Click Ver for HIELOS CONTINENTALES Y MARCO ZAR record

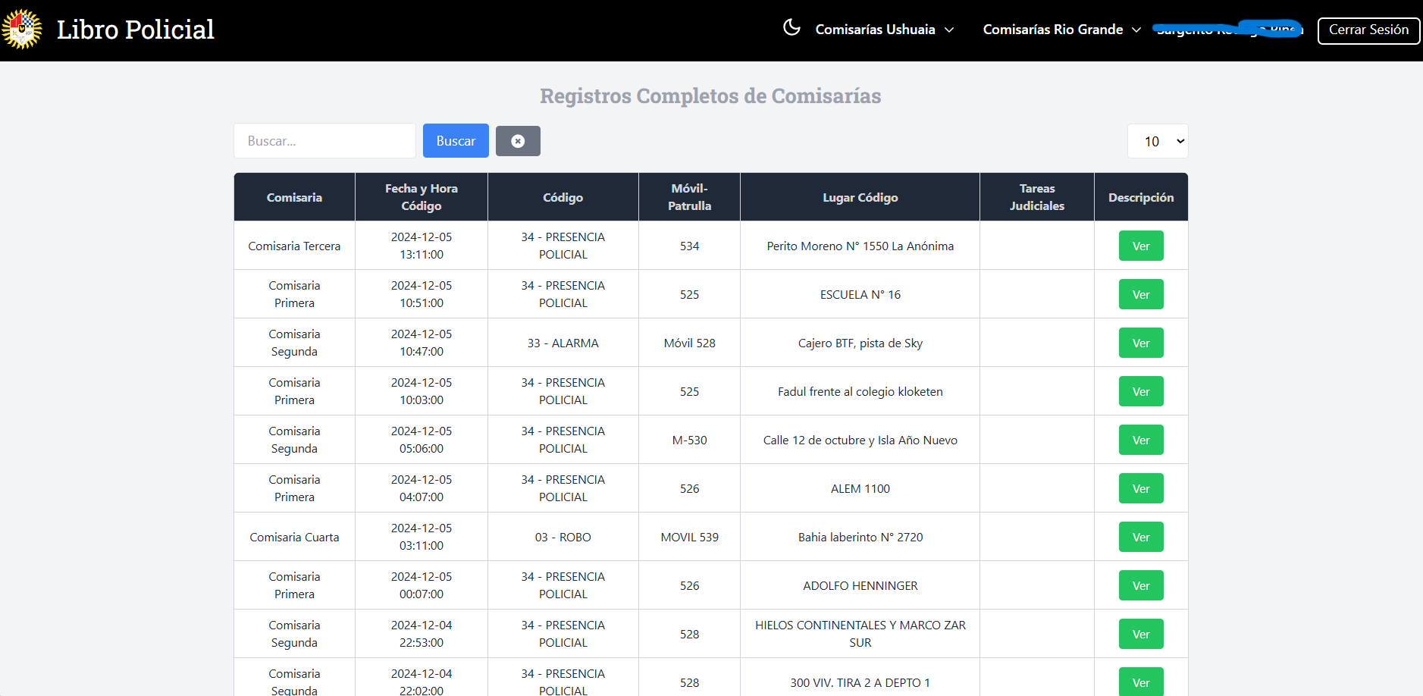pos(1140,634)
